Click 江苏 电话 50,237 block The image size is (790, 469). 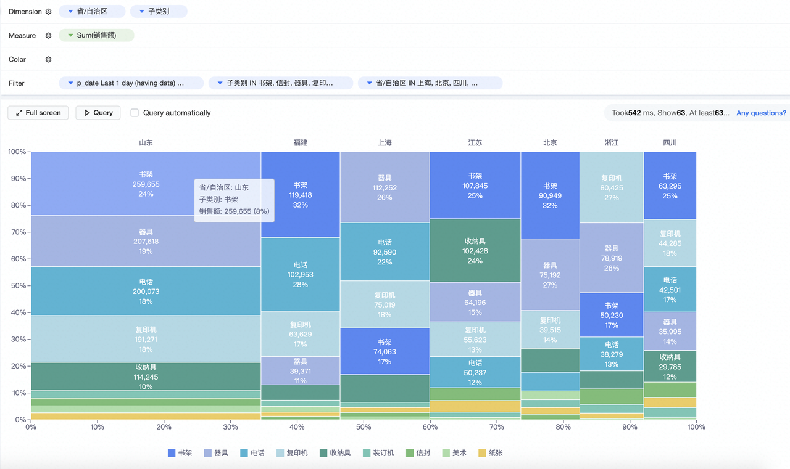(x=475, y=372)
